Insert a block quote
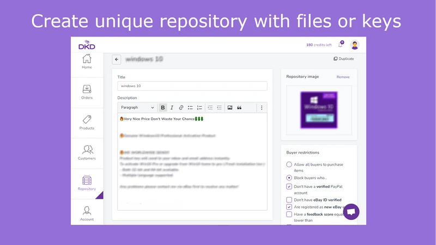This screenshot has width=436, height=245. coord(239,107)
